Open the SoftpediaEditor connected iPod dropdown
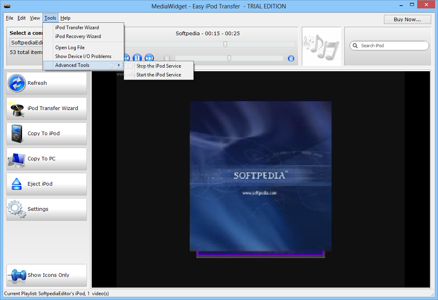 pos(26,42)
